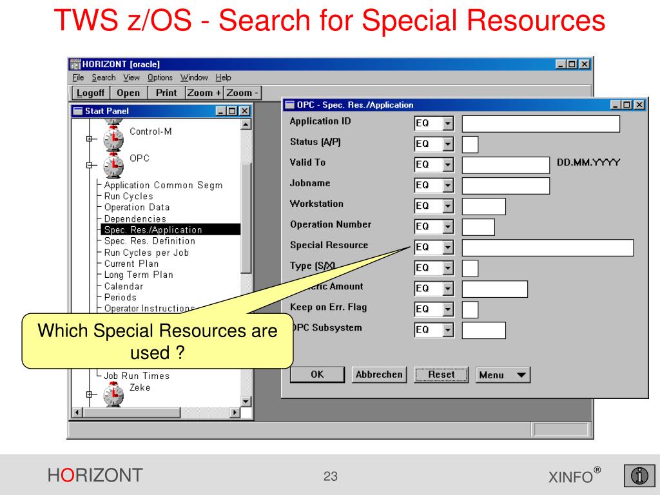
Task: Collapse the OPC tree node
Action: (x=89, y=165)
